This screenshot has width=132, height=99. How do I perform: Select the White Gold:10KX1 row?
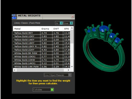click(x=42, y=57)
